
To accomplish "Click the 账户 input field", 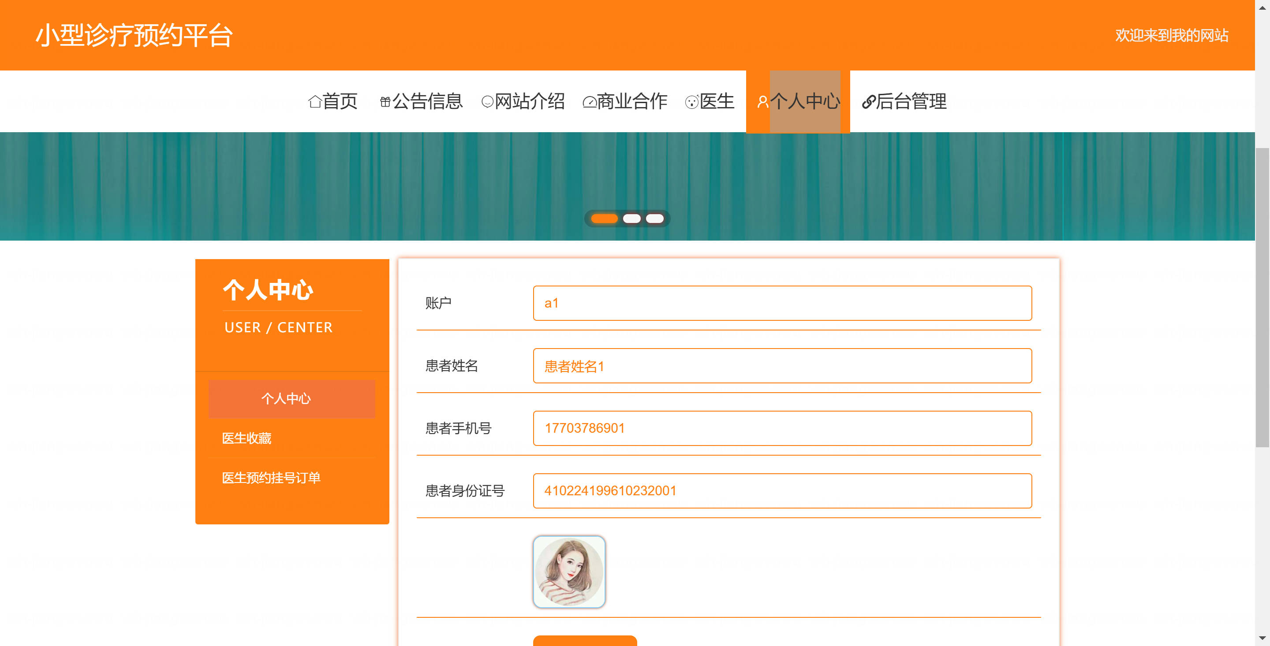I will click(782, 303).
